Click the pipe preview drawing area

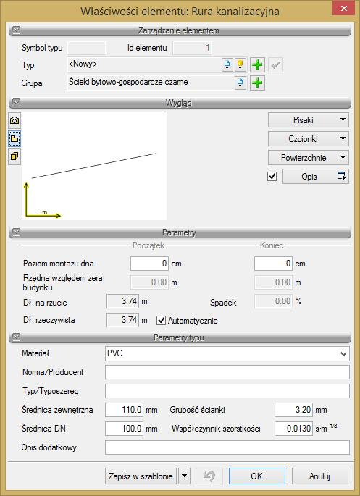coord(94,166)
